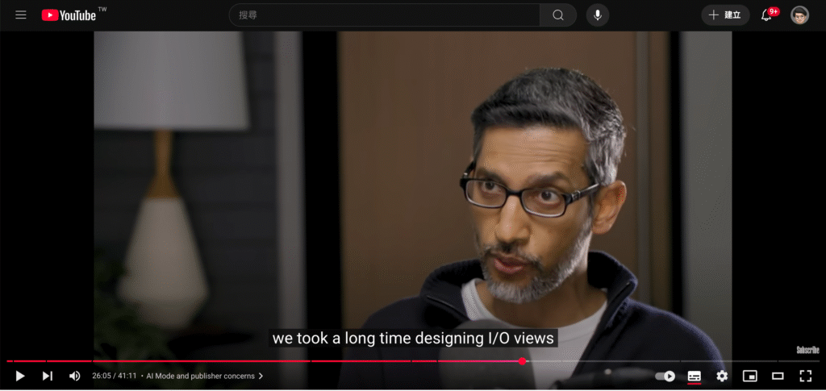Click the Subscribe watermark on video
Screen dimensions: 826x391
coord(807,350)
